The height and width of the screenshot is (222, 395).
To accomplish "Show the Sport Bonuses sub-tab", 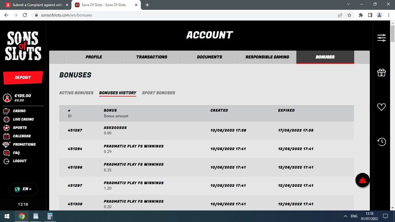I will [158, 93].
